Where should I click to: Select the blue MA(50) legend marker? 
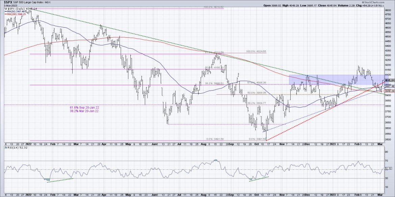tap(6, 11)
